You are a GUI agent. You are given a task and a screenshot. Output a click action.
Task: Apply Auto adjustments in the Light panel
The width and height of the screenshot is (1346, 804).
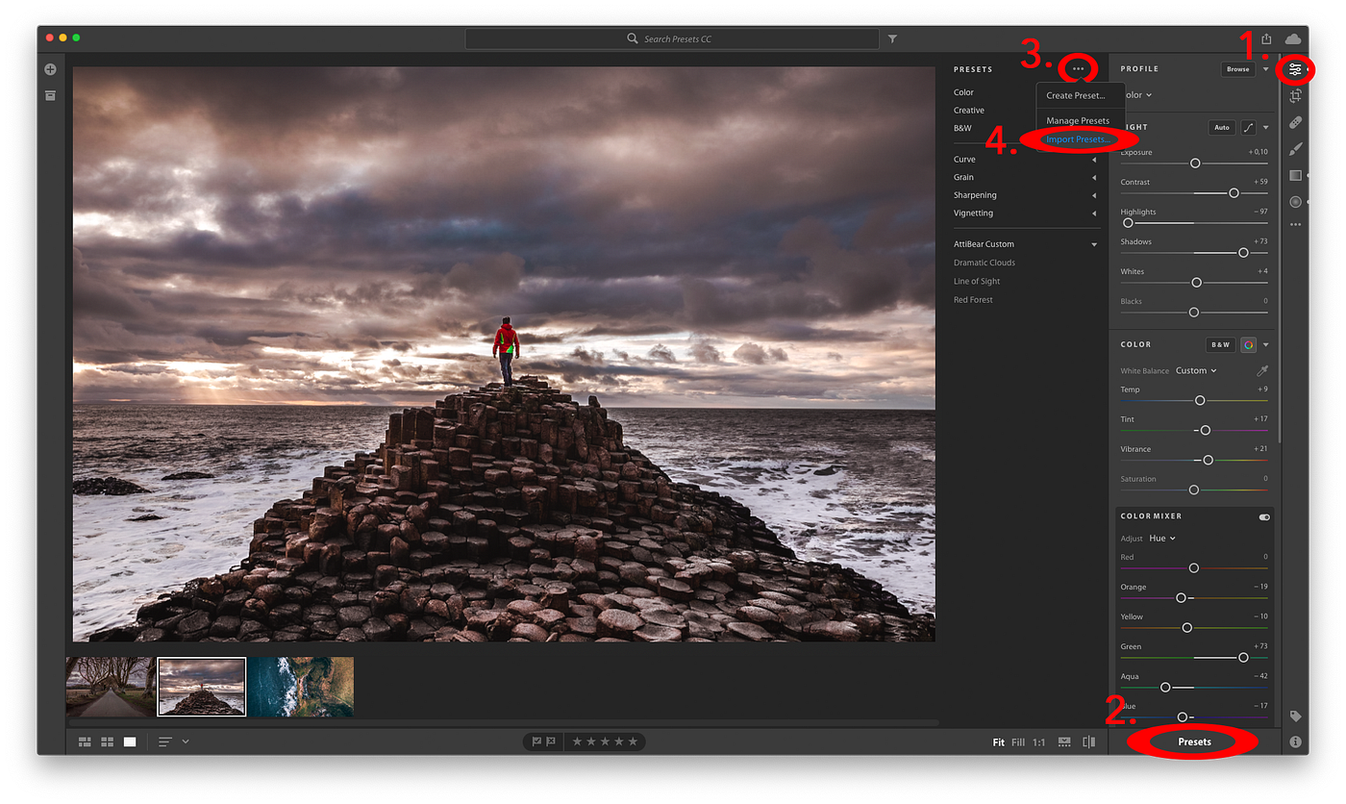pyautogui.click(x=1221, y=127)
